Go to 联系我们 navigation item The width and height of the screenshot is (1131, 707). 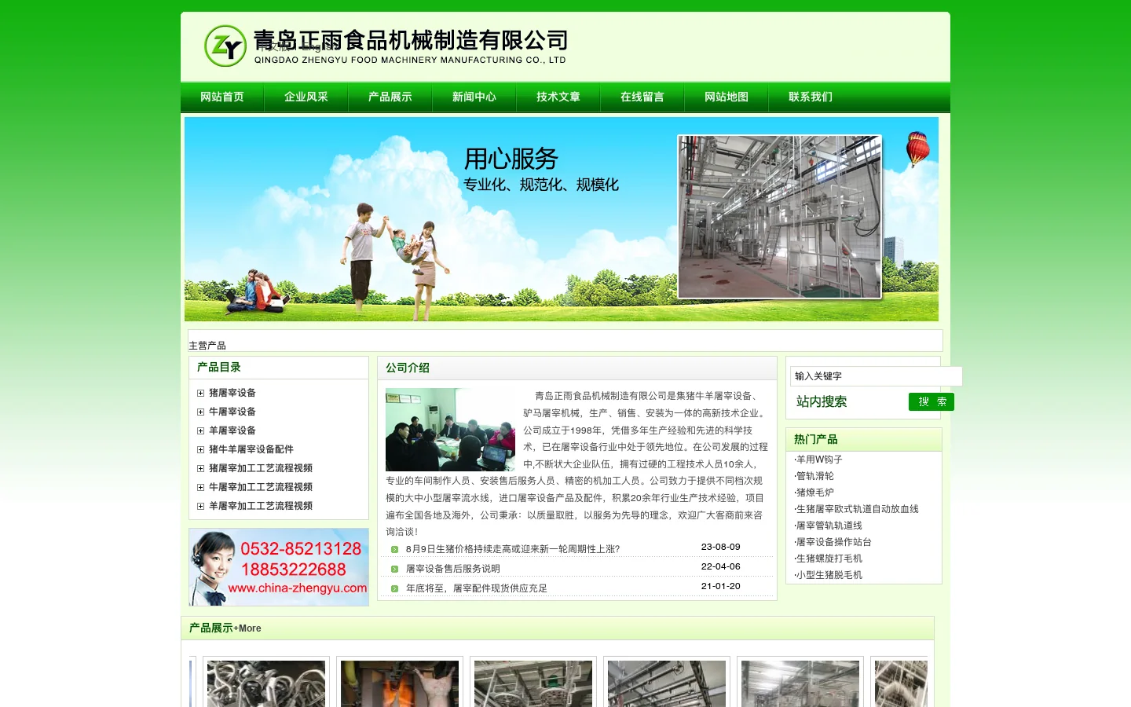click(811, 97)
